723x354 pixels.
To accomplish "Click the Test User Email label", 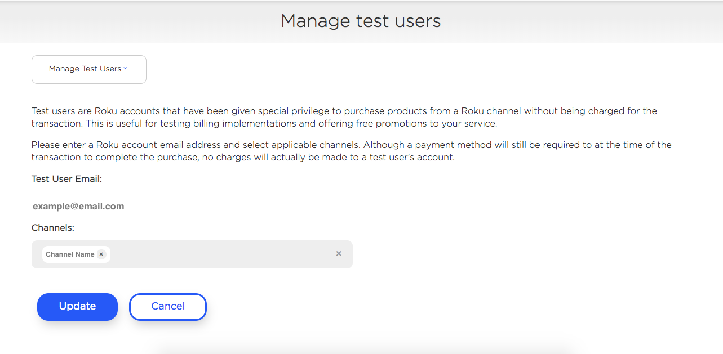I will point(66,179).
